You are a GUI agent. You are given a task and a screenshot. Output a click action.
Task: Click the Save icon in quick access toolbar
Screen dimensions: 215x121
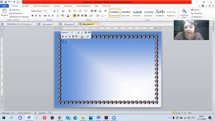5,2
